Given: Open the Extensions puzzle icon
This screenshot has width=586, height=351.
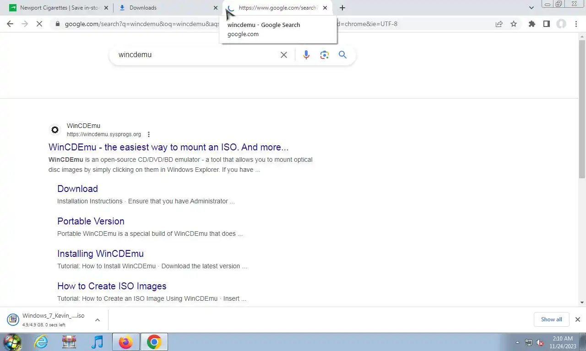Looking at the screenshot, I should tap(532, 24).
